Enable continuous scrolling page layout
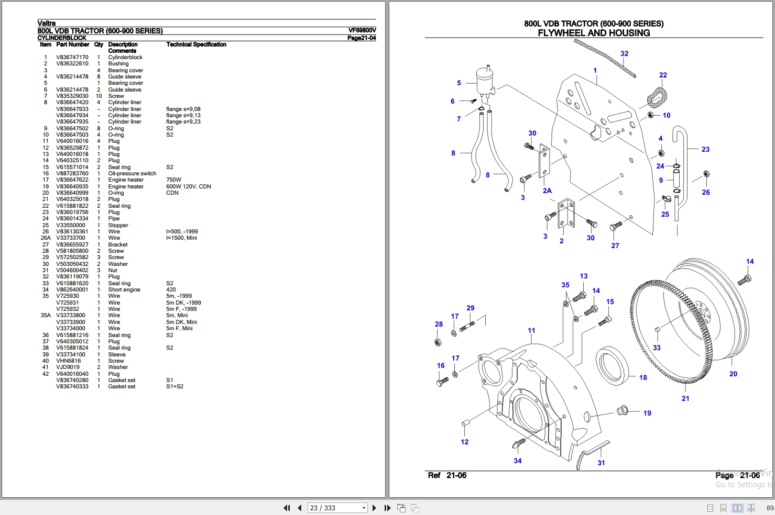The height and width of the screenshot is (515, 775). tap(724, 508)
